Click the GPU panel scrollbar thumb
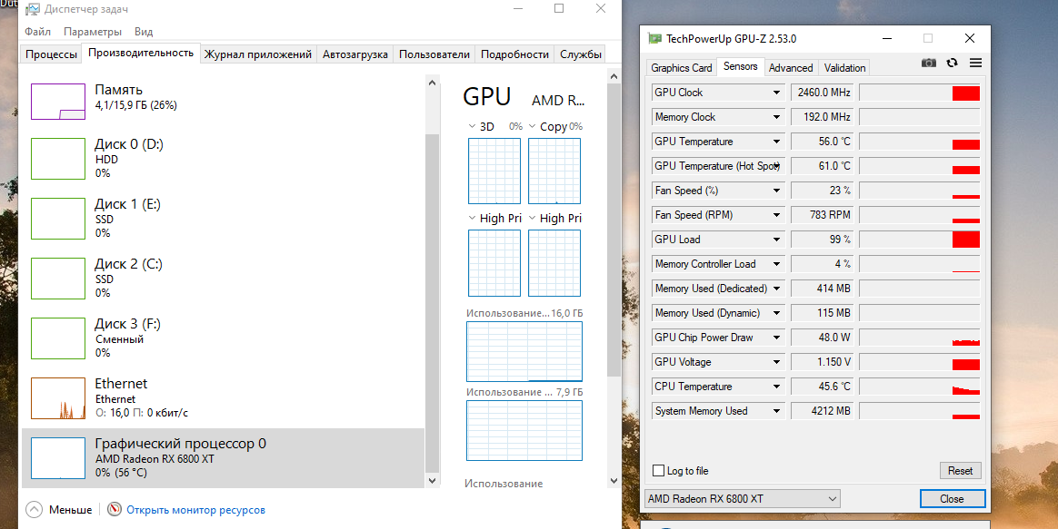This screenshot has width=1058, height=529. click(614, 230)
